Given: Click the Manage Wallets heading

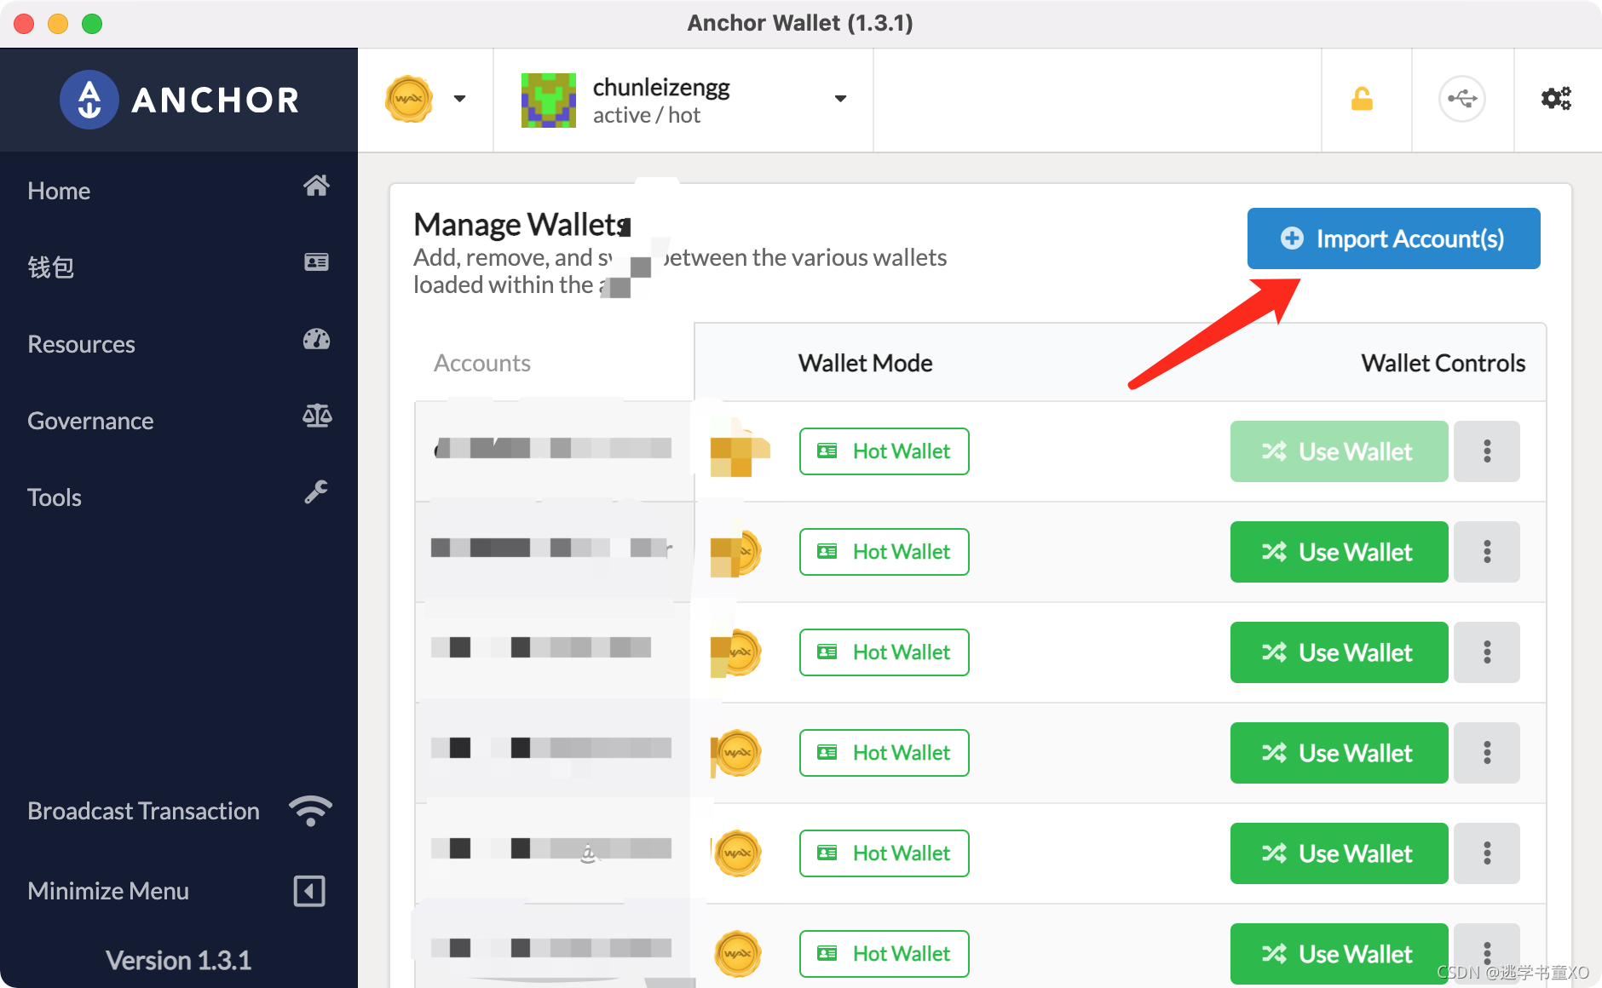Looking at the screenshot, I should coord(522,224).
